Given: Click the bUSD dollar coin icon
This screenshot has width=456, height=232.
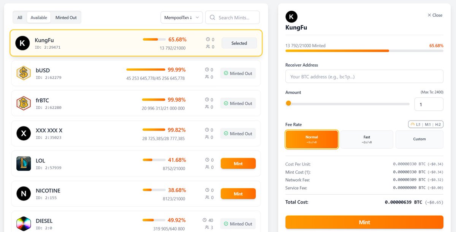Looking at the screenshot, I should pos(24,73).
